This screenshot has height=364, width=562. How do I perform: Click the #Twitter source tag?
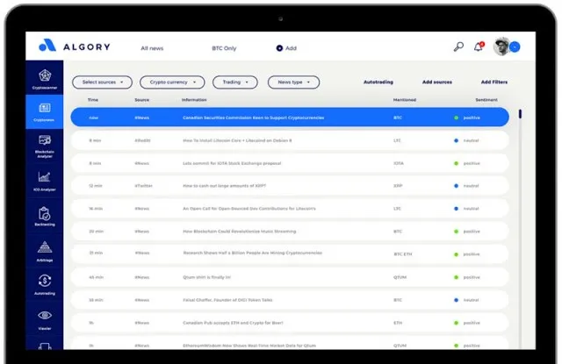(x=143, y=186)
